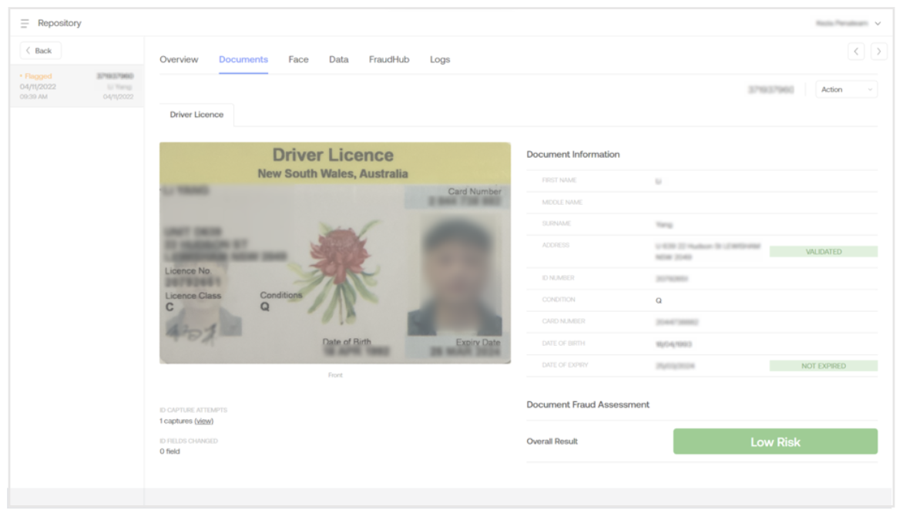Click the MIDDLE NAME field label
Screen dimensions: 903x513
[x=562, y=202]
